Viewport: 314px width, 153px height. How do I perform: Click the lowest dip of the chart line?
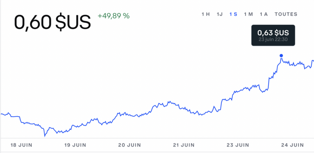(x=45, y=136)
